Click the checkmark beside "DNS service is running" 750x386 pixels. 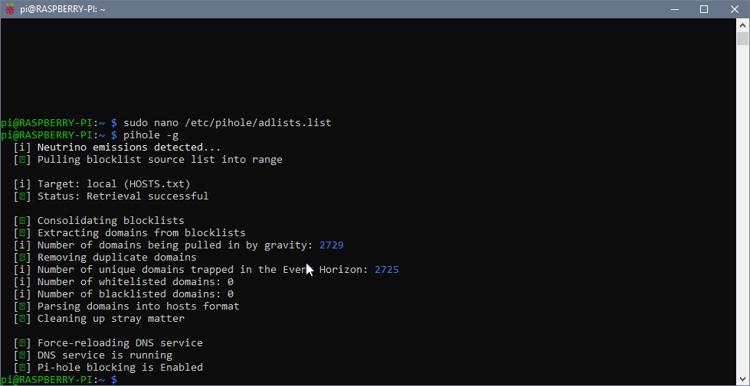(x=22, y=355)
